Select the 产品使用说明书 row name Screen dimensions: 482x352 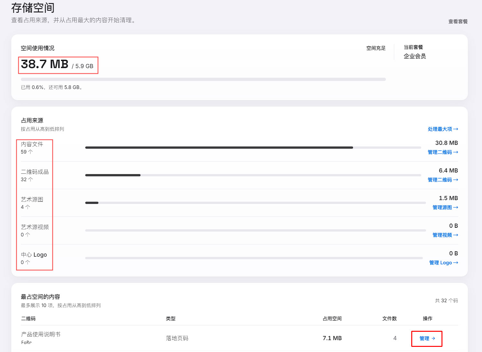click(x=41, y=334)
